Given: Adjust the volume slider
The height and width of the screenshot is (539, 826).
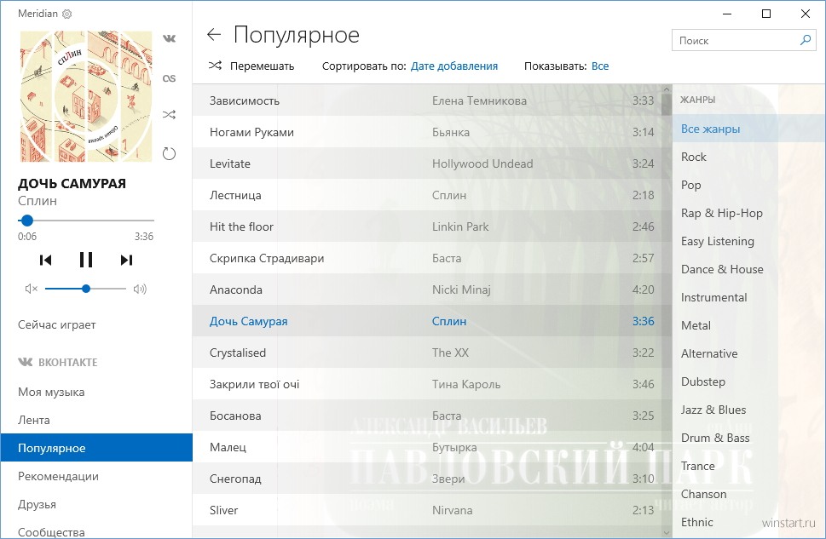Looking at the screenshot, I should [x=86, y=289].
